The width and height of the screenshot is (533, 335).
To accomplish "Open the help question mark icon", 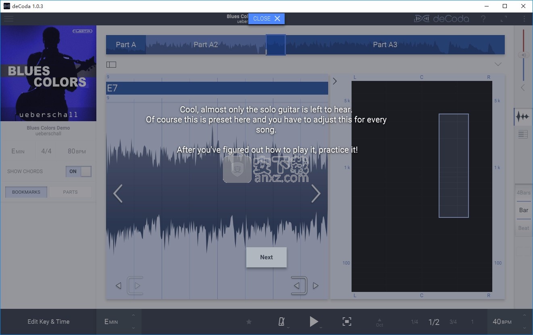I will point(483,19).
